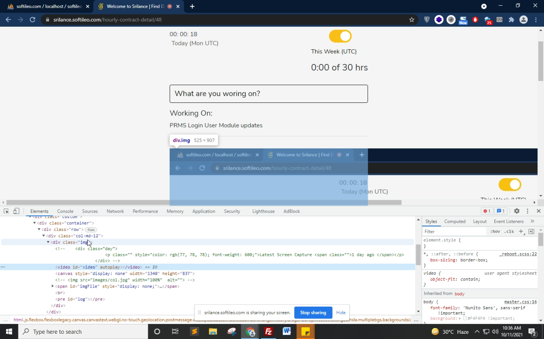Turn off the yellow time tracker switch
This screenshot has height=339, width=544.
pyautogui.click(x=340, y=36)
